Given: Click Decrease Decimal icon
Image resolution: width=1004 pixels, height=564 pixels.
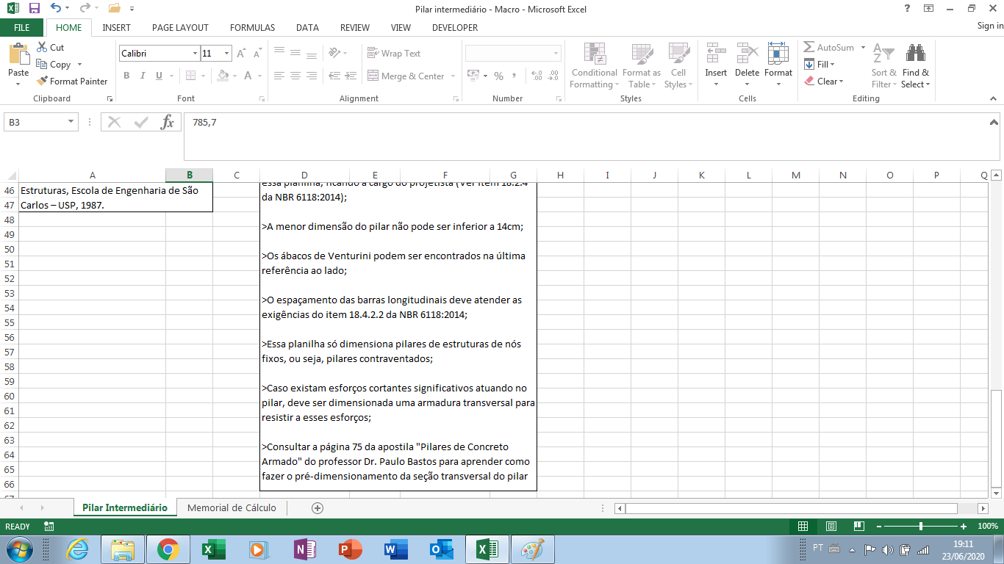Looking at the screenshot, I should point(553,76).
